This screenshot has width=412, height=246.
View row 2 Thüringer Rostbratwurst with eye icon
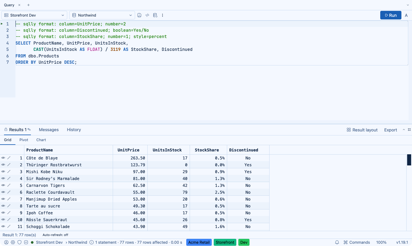click(3, 165)
